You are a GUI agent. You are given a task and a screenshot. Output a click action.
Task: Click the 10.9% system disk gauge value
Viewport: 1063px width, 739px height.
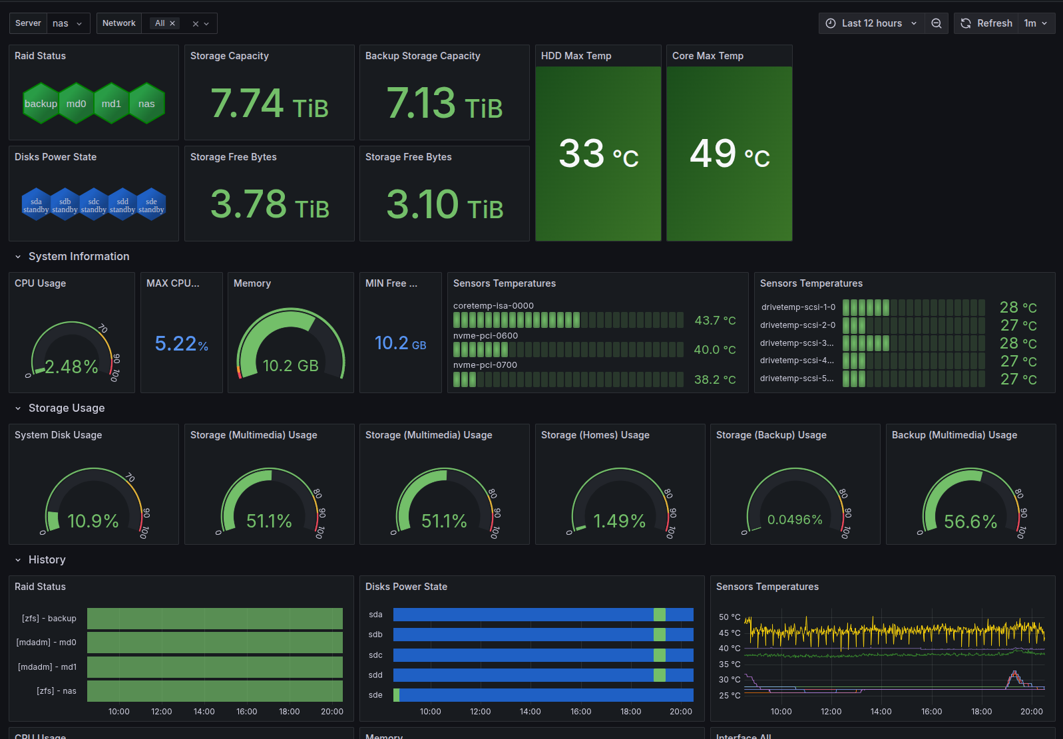point(93,521)
